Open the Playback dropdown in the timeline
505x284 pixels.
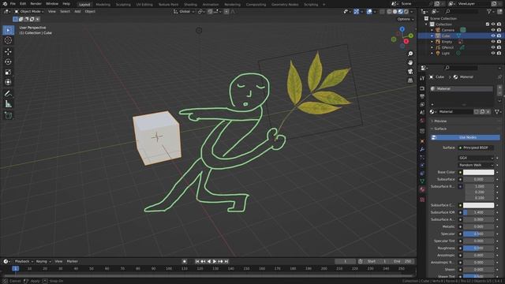click(24, 261)
